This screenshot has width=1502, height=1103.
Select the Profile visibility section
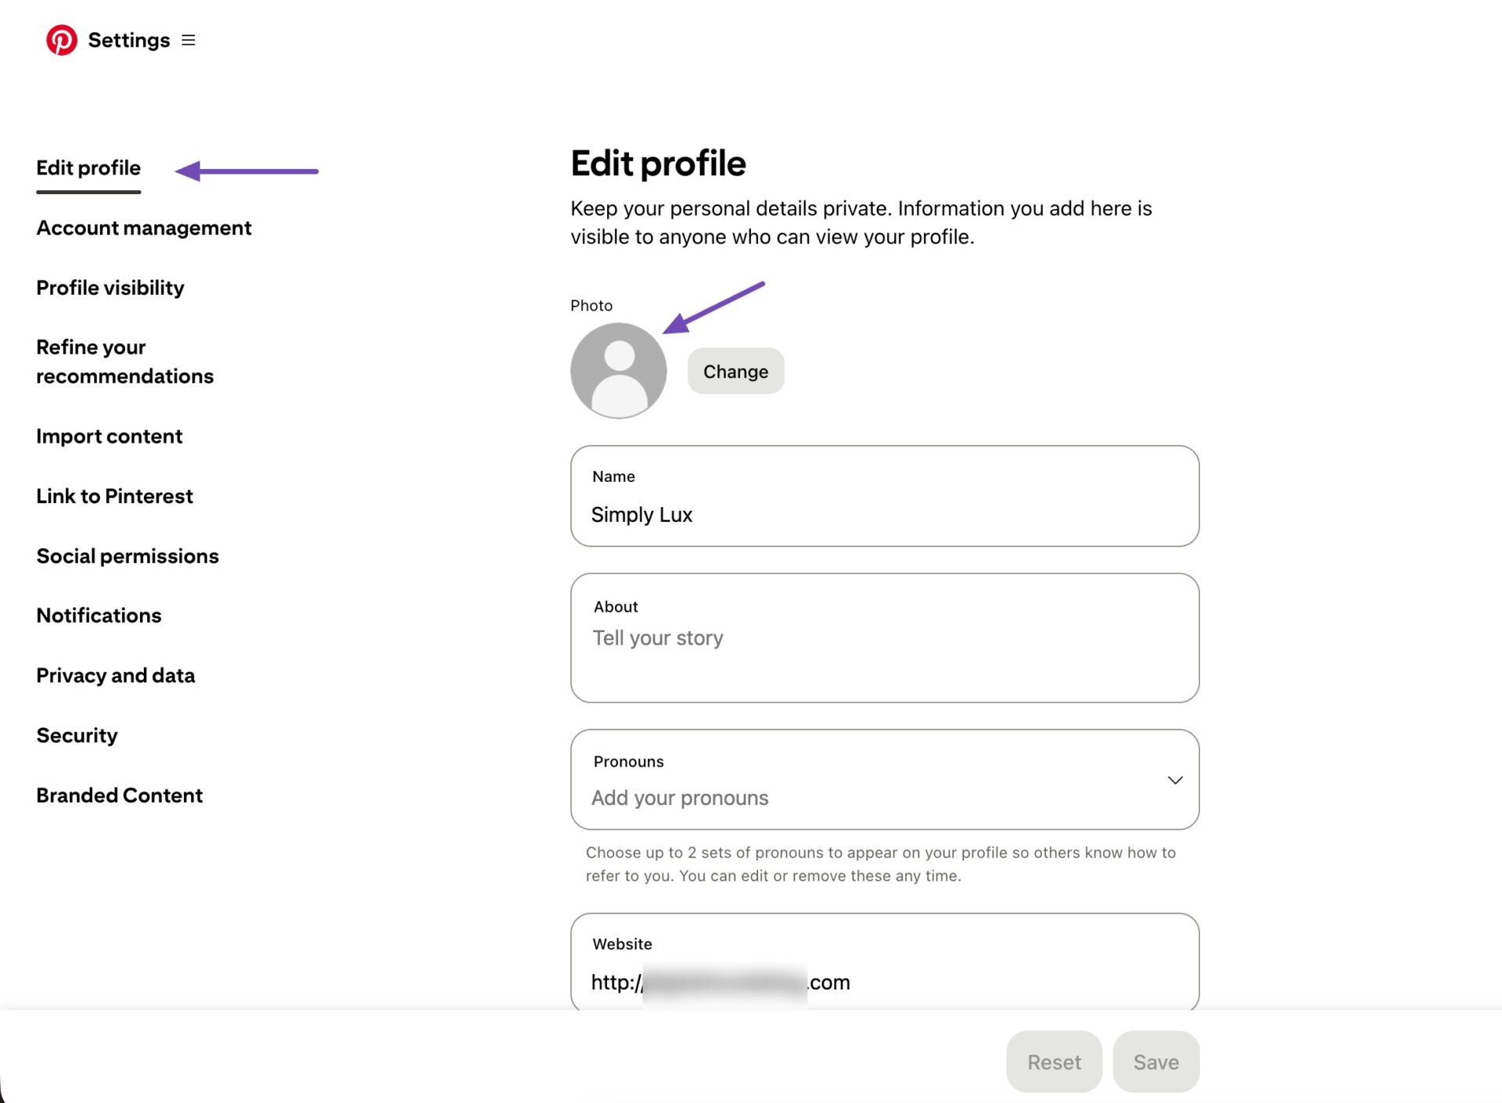pos(110,287)
